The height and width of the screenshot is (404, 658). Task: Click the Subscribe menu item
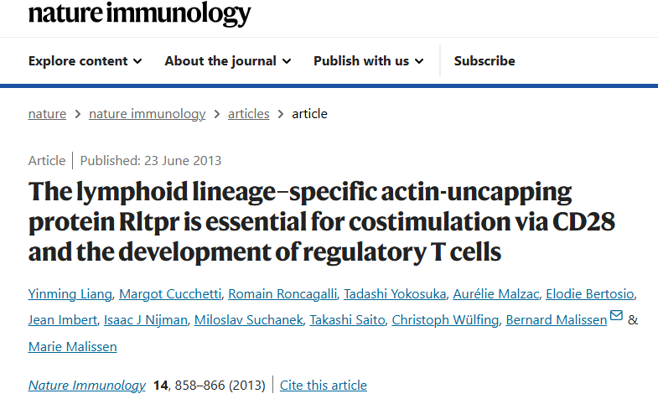484,60
